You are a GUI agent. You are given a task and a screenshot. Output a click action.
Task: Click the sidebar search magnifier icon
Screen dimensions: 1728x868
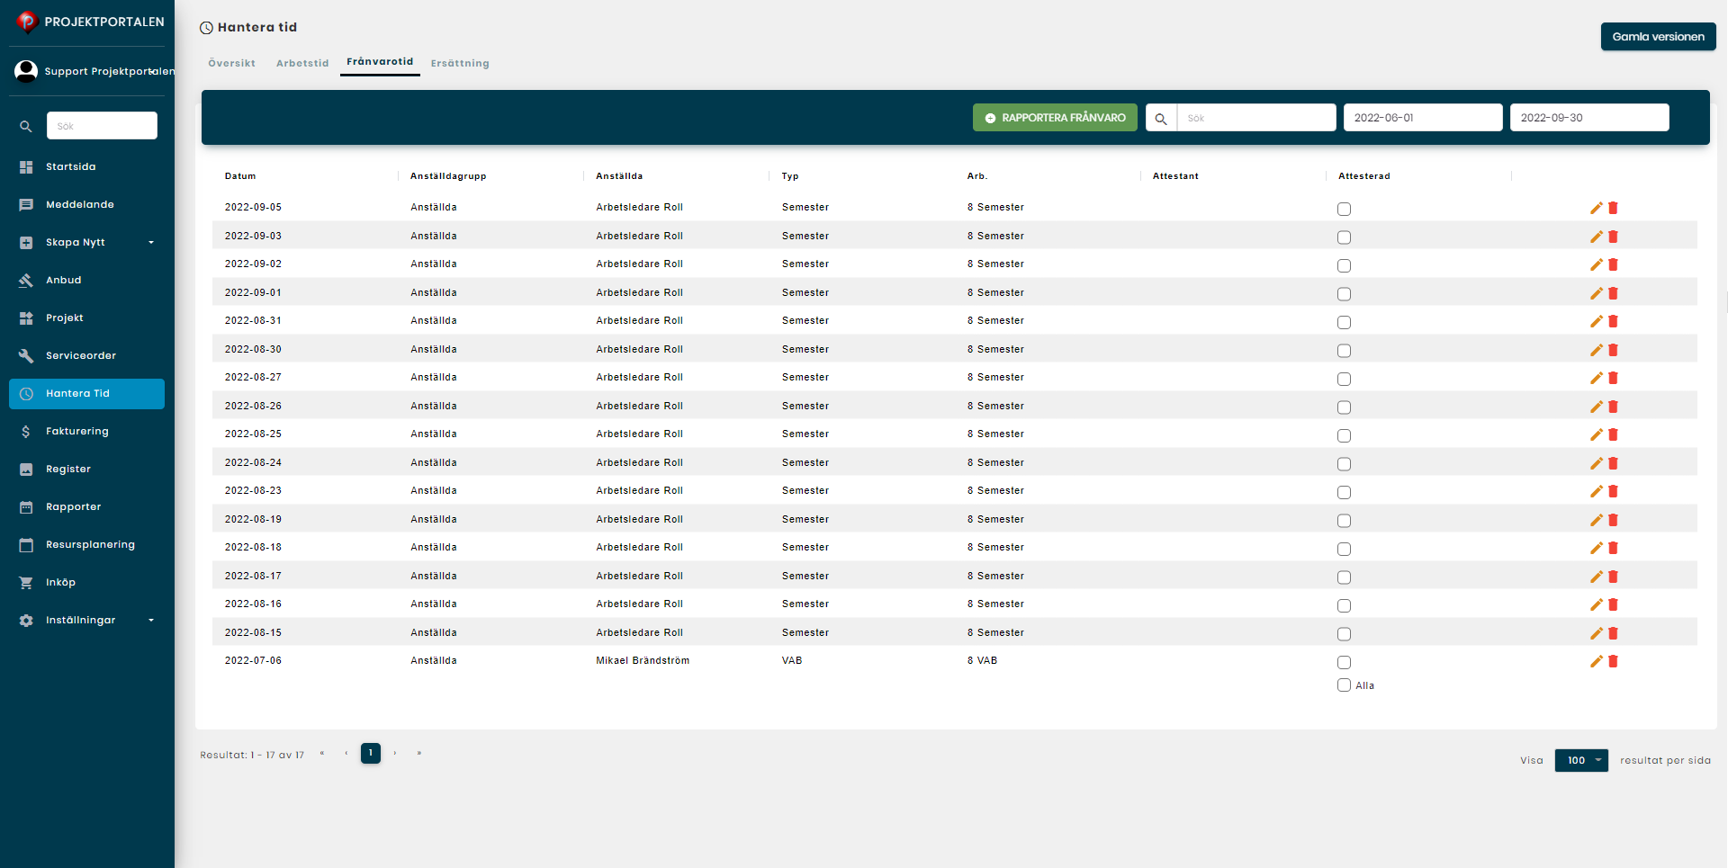(26, 126)
